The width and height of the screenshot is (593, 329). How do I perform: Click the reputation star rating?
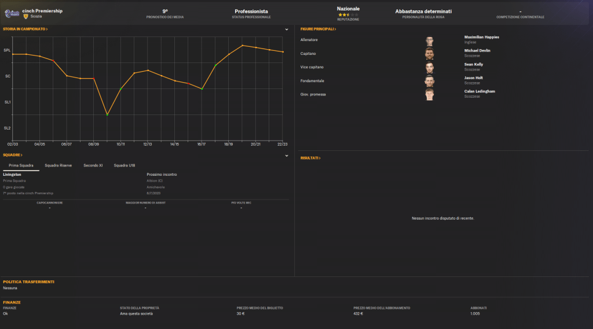(347, 14)
